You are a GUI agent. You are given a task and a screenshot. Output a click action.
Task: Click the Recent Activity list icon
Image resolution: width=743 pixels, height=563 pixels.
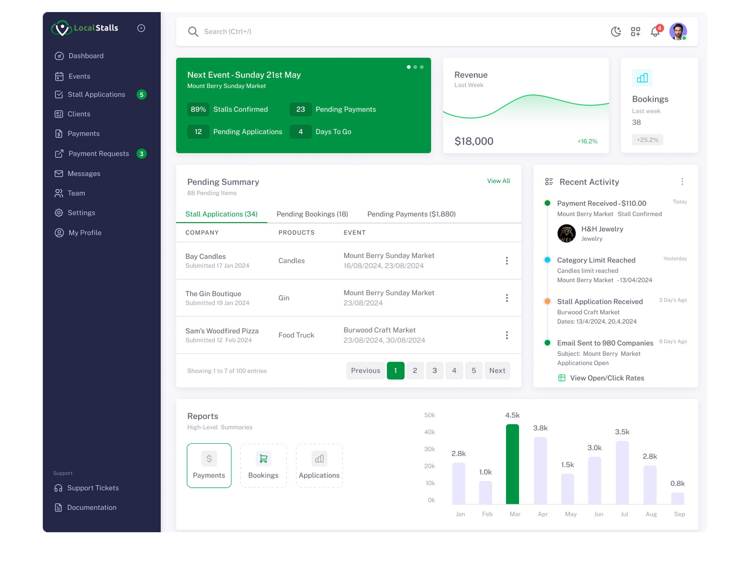(x=549, y=182)
